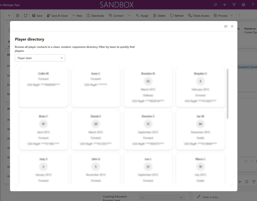This screenshot has height=201, width=257.
Task: Open record in new window icon
Action: [26, 16]
